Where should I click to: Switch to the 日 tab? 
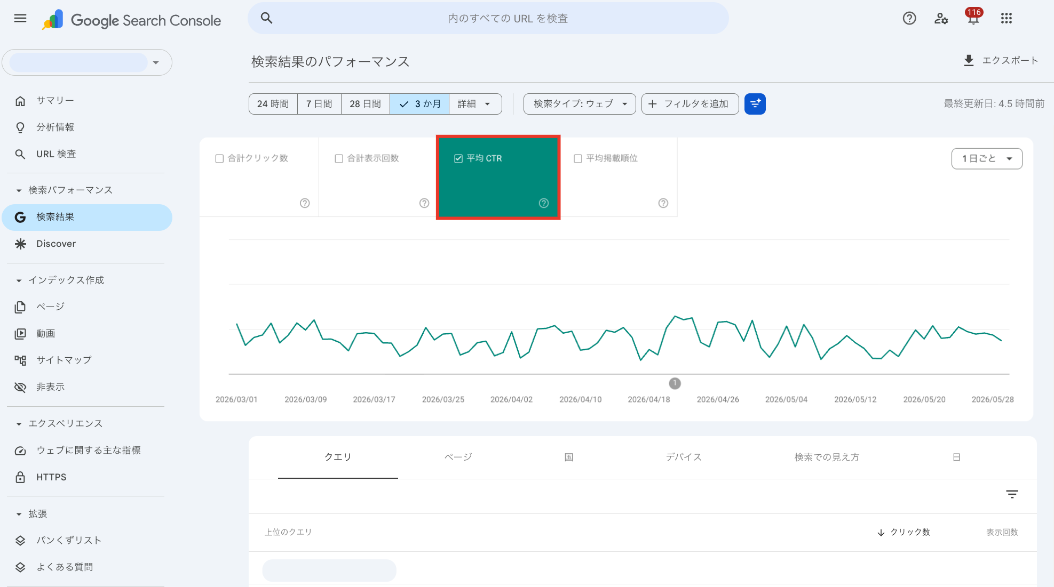click(x=956, y=457)
